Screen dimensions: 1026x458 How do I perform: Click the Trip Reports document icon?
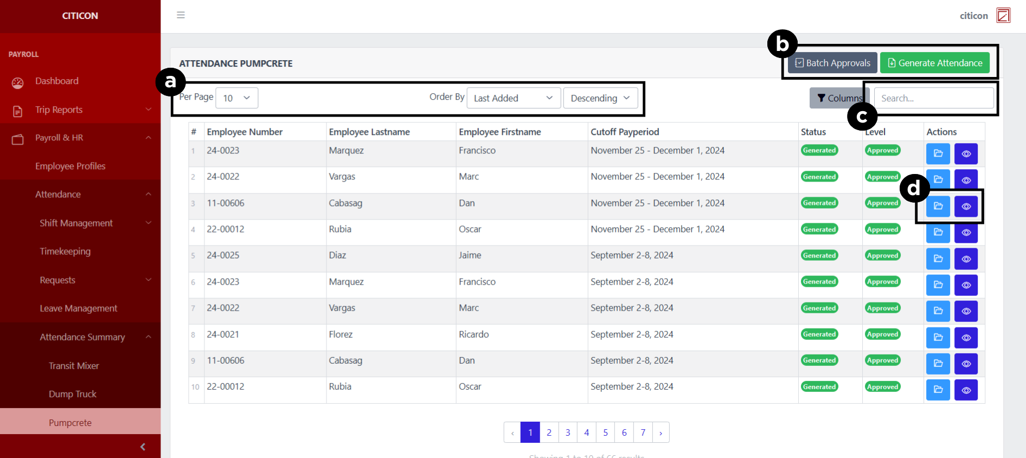(18, 111)
